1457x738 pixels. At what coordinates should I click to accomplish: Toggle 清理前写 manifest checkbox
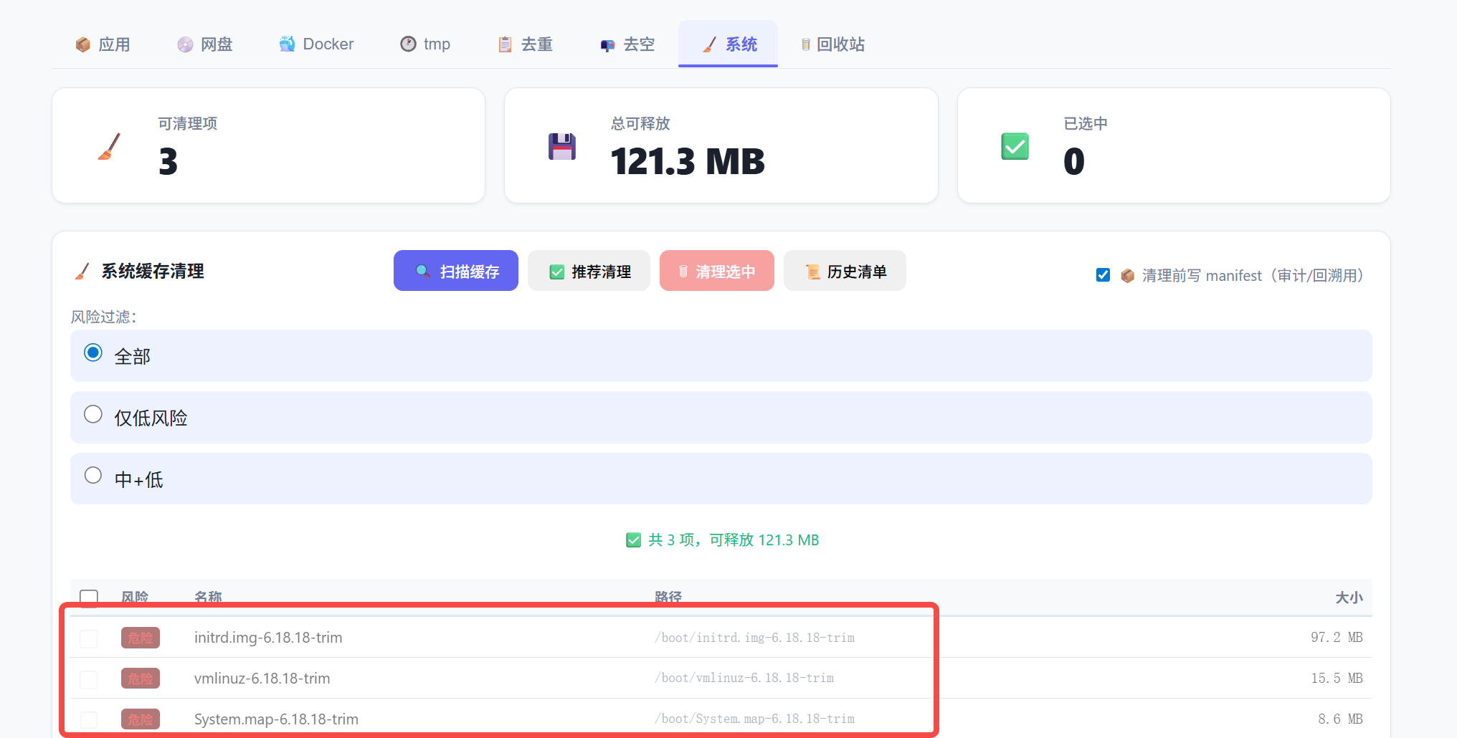click(x=1104, y=275)
